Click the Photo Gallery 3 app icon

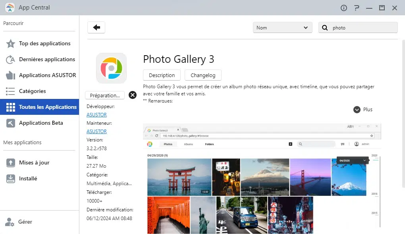111,68
